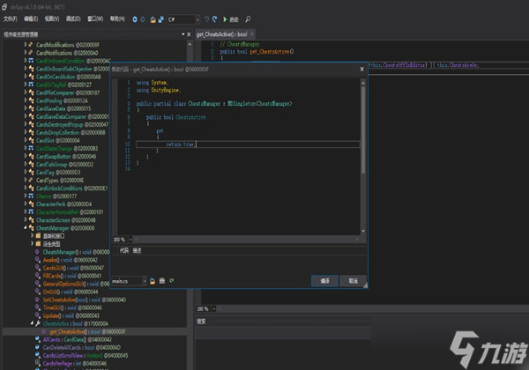The image size is (529, 370).
Task: Navigate forward with the greyed arrow toolbar icon
Action: [x=143, y=19]
